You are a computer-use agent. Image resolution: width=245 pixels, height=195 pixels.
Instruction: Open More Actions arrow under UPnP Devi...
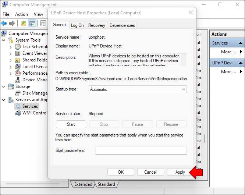pyautogui.click(x=241, y=72)
